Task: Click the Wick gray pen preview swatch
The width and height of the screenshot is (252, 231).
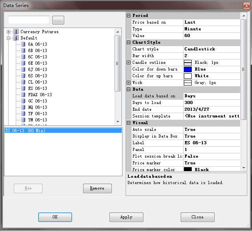Action: pyautogui.click(x=188, y=83)
